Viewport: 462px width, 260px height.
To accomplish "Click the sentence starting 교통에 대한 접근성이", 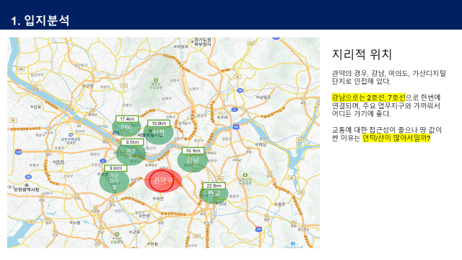I will click(387, 134).
